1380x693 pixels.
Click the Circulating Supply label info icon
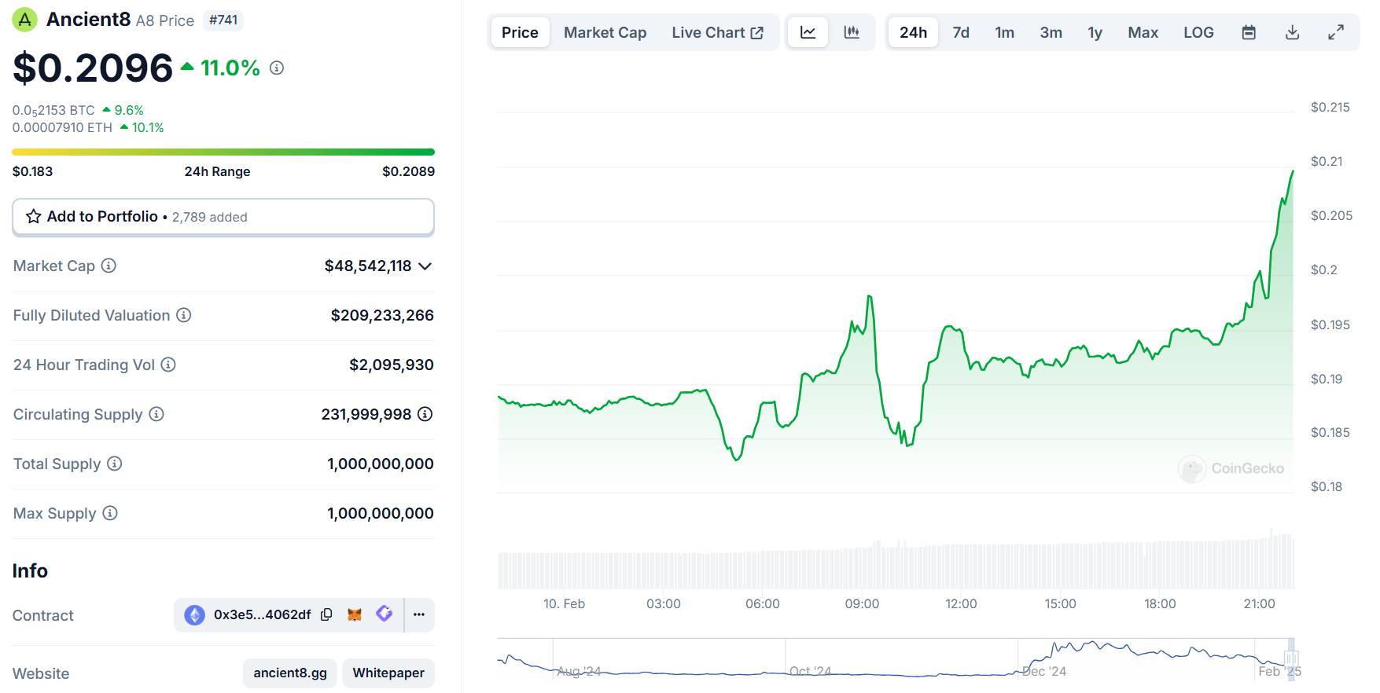(x=156, y=414)
